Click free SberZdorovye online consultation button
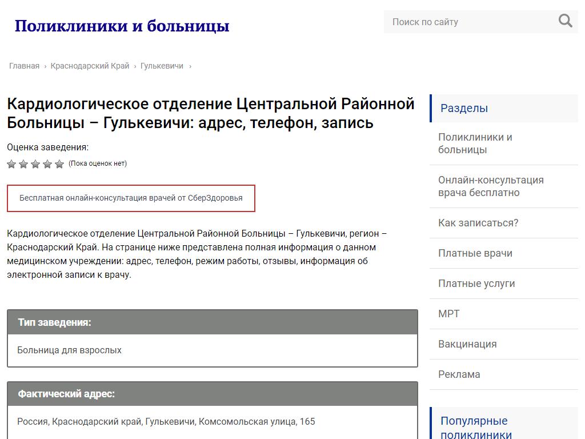This screenshot has height=439, width=585. pos(131,198)
